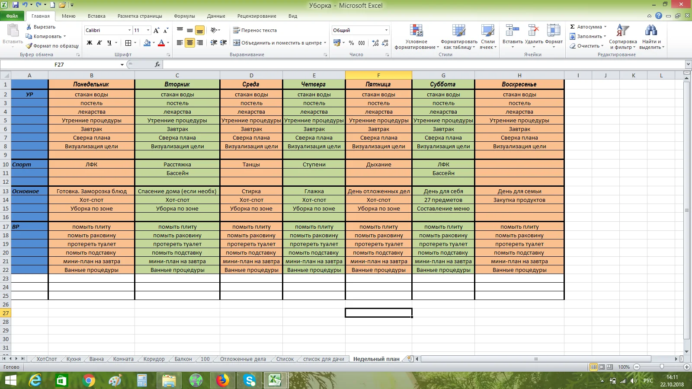Align text to the top of the cell
692x389 pixels.
pyautogui.click(x=180, y=30)
